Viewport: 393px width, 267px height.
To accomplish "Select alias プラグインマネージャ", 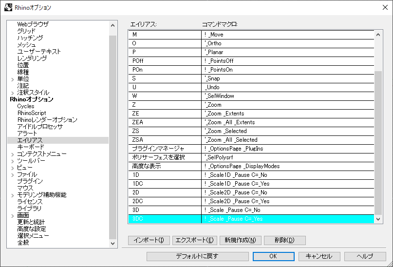I will [165, 149].
